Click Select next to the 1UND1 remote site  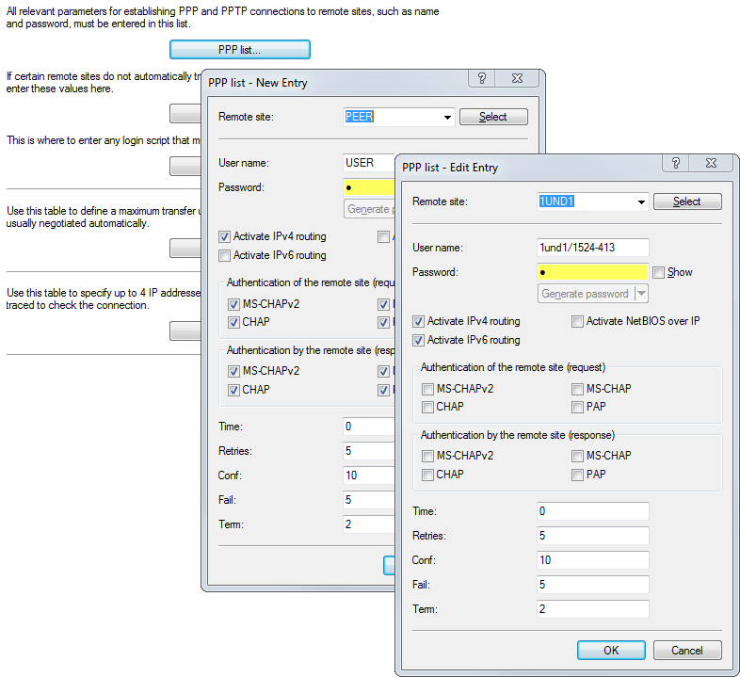click(686, 201)
